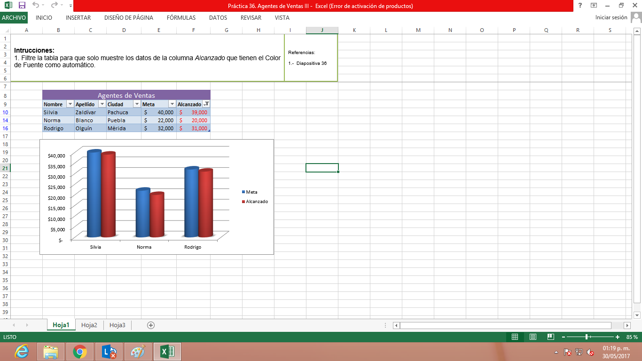This screenshot has width=642, height=361.
Task: Click the 85 % zoom level
Action: pos(632,337)
